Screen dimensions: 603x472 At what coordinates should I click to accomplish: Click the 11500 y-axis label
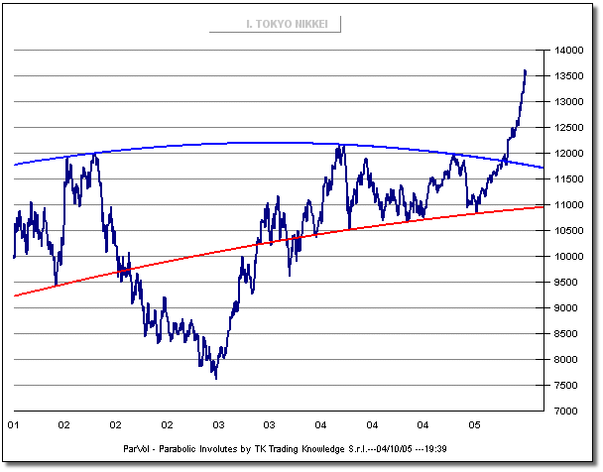tap(569, 178)
